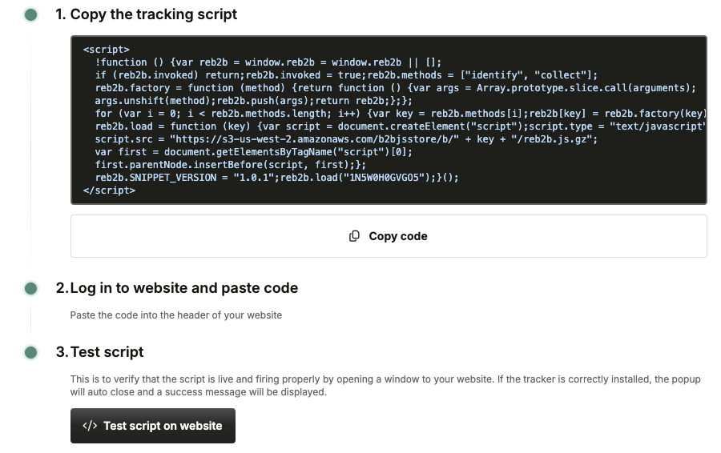Click the insertBefore line in the snippet
This screenshot has height=453, width=721.
[x=230, y=165]
